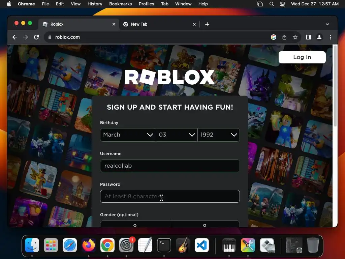Open ColorSync Utility in the Dock

[248, 245]
